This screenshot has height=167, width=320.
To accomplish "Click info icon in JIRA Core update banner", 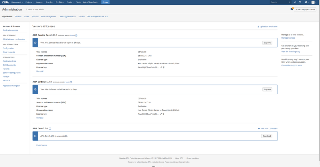I will click(x=35, y=136).
